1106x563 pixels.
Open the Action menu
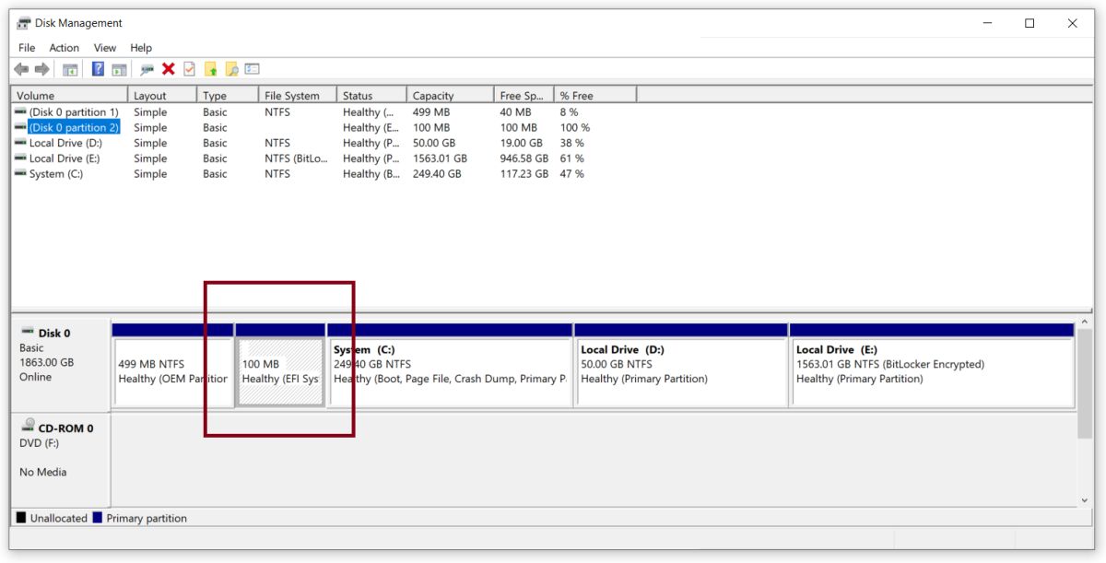65,48
